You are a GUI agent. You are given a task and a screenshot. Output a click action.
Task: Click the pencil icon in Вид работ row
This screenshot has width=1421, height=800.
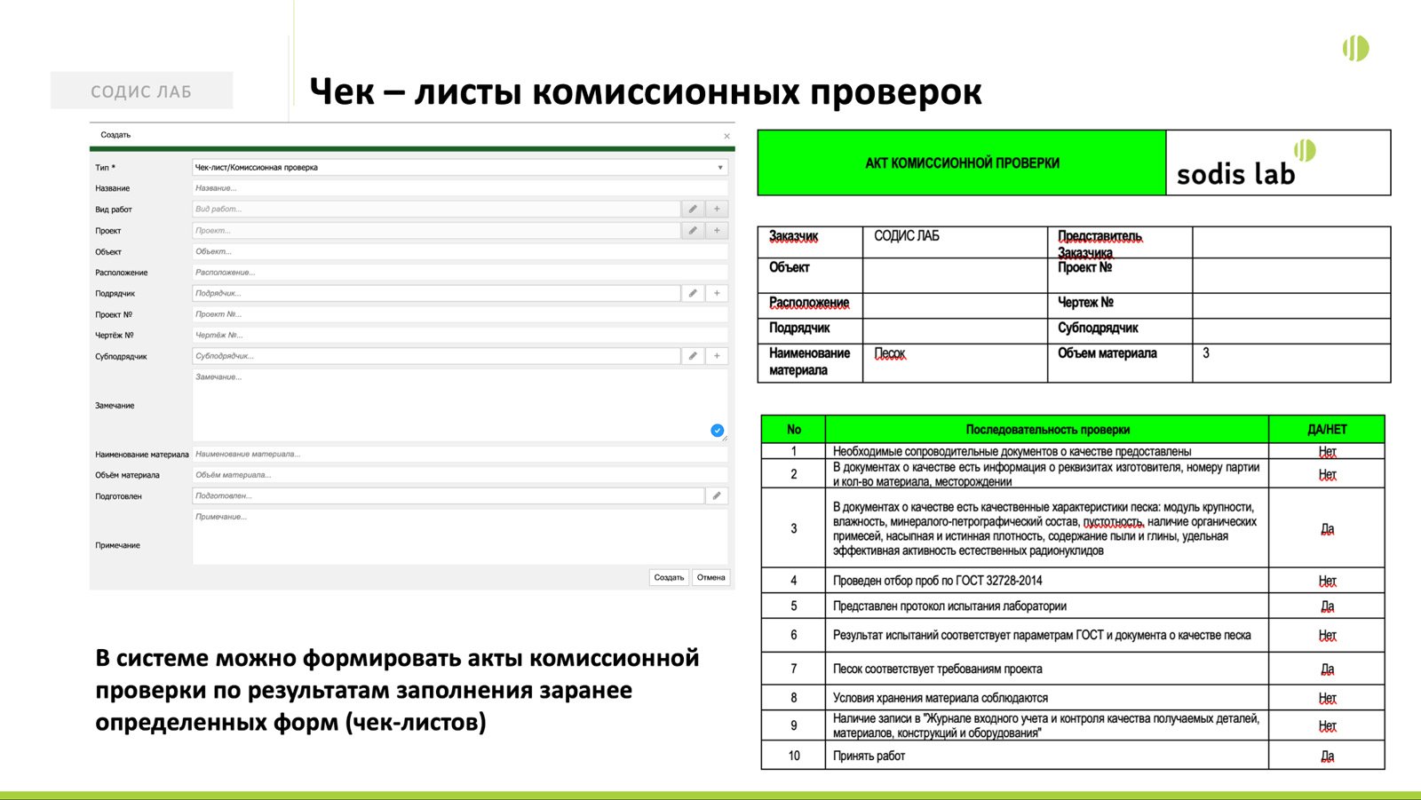coord(693,209)
